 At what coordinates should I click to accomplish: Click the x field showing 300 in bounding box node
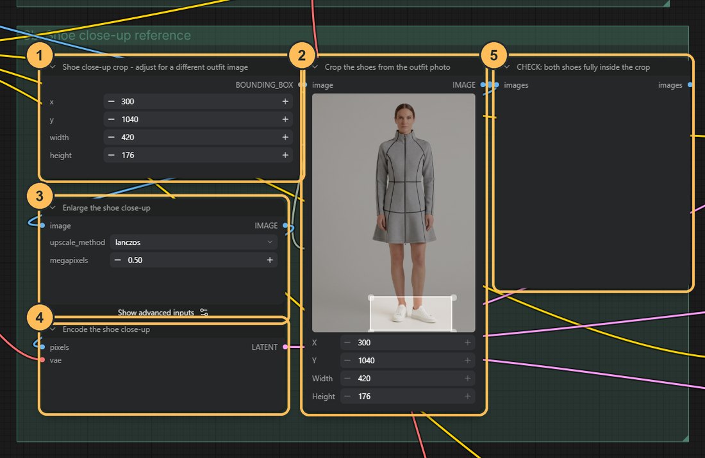point(198,102)
